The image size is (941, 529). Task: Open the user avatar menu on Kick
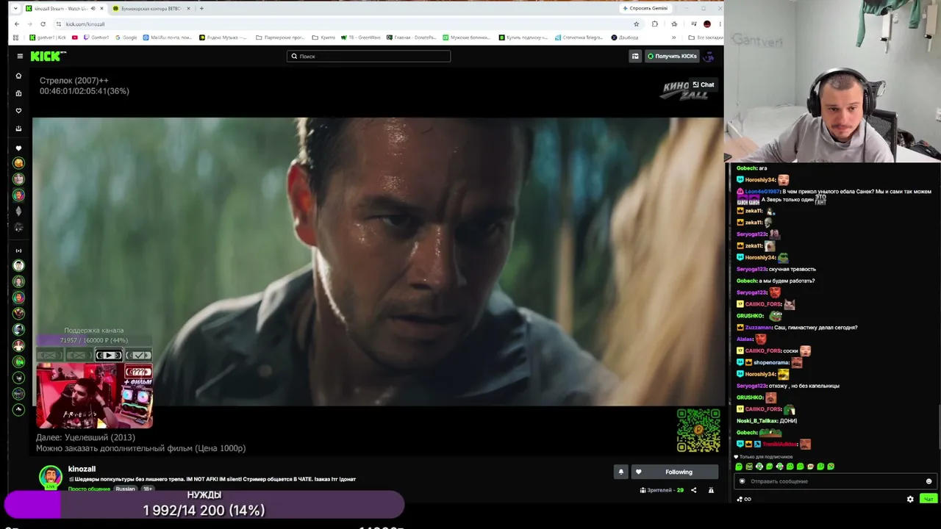coord(709,56)
